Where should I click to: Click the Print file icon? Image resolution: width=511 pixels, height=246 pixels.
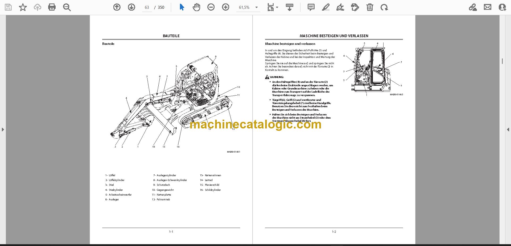click(52, 7)
